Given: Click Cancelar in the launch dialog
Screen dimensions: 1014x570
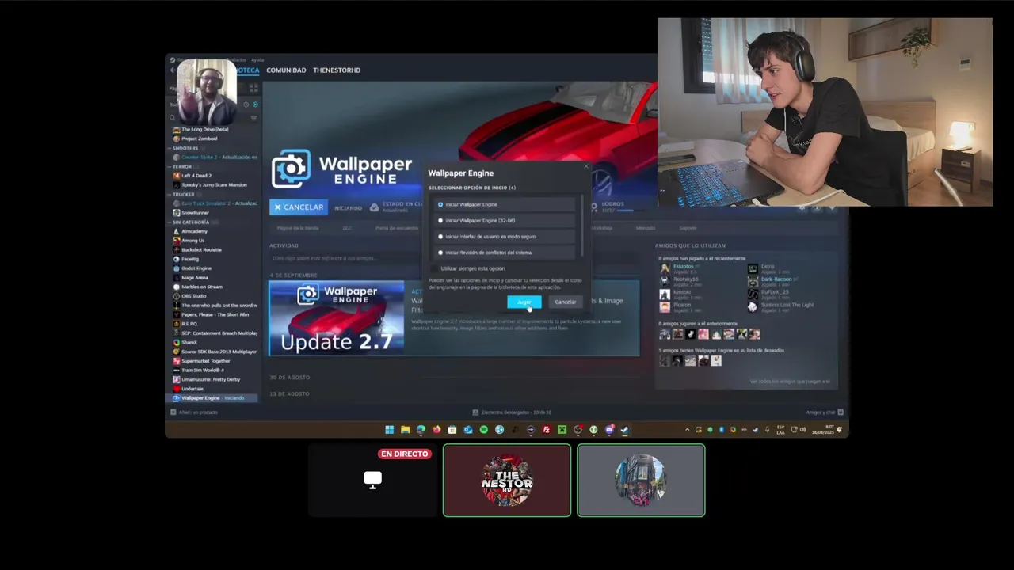Looking at the screenshot, I should tap(566, 302).
